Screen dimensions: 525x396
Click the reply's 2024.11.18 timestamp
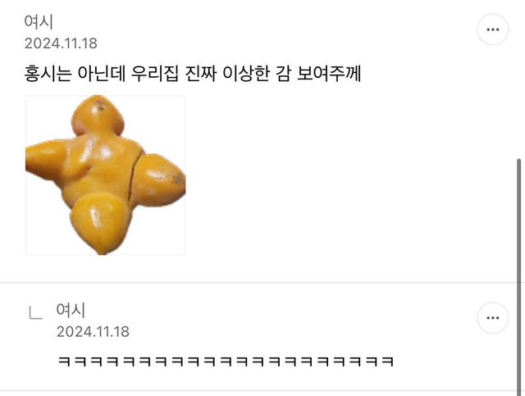point(93,332)
